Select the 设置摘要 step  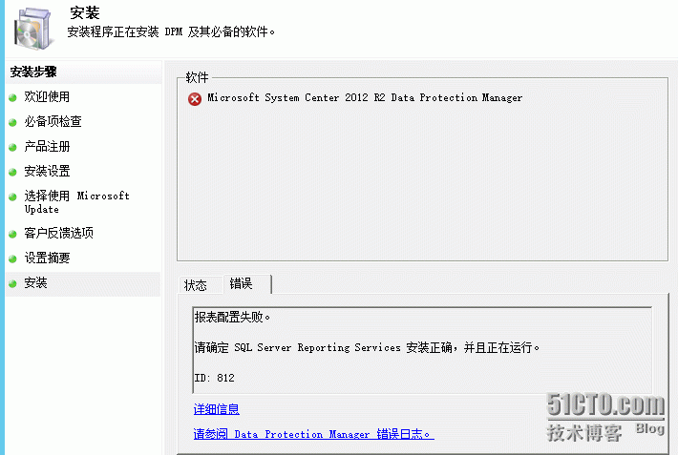47,258
